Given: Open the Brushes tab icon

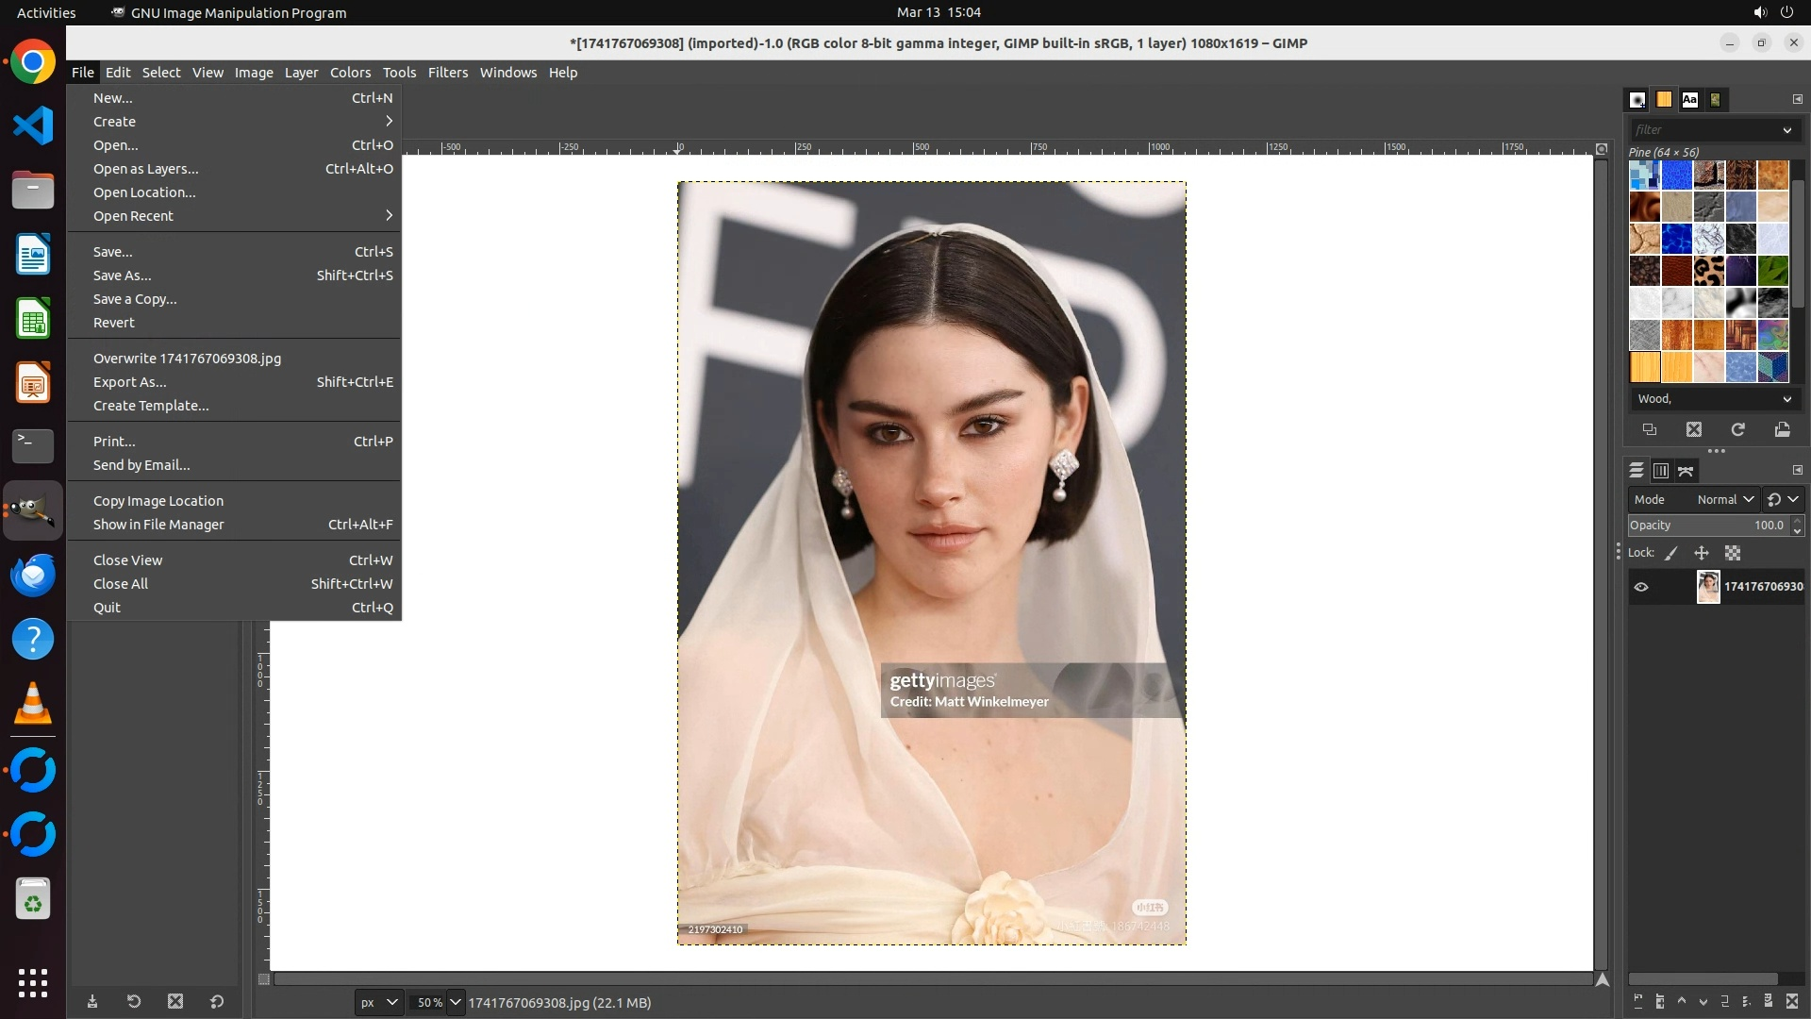Looking at the screenshot, I should (1637, 99).
